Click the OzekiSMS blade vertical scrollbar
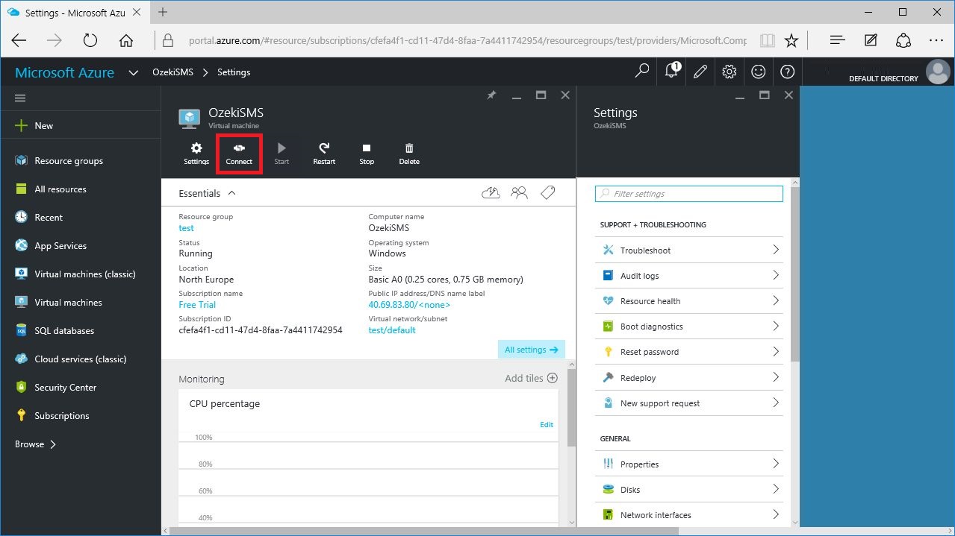955x536 pixels. pos(572,407)
